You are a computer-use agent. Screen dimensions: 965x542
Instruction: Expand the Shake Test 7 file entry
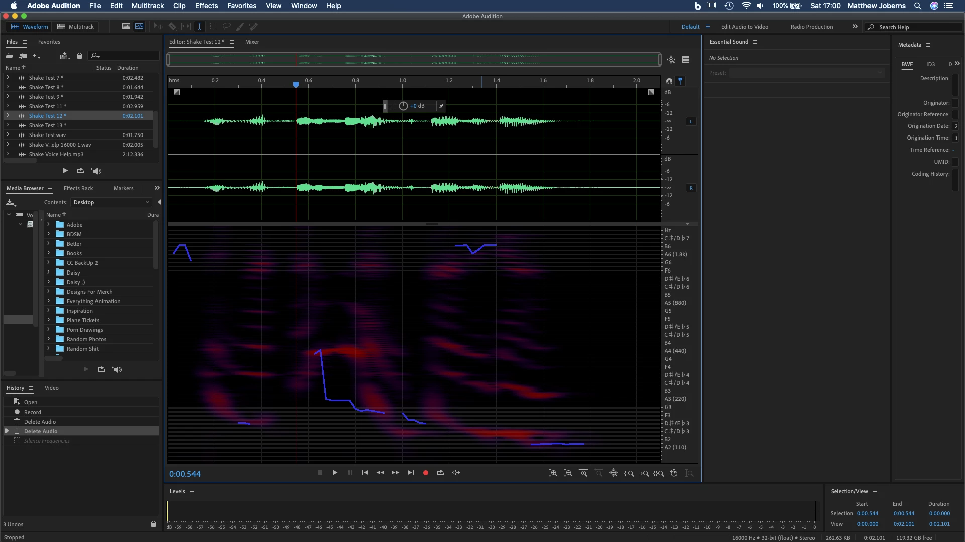click(8, 78)
